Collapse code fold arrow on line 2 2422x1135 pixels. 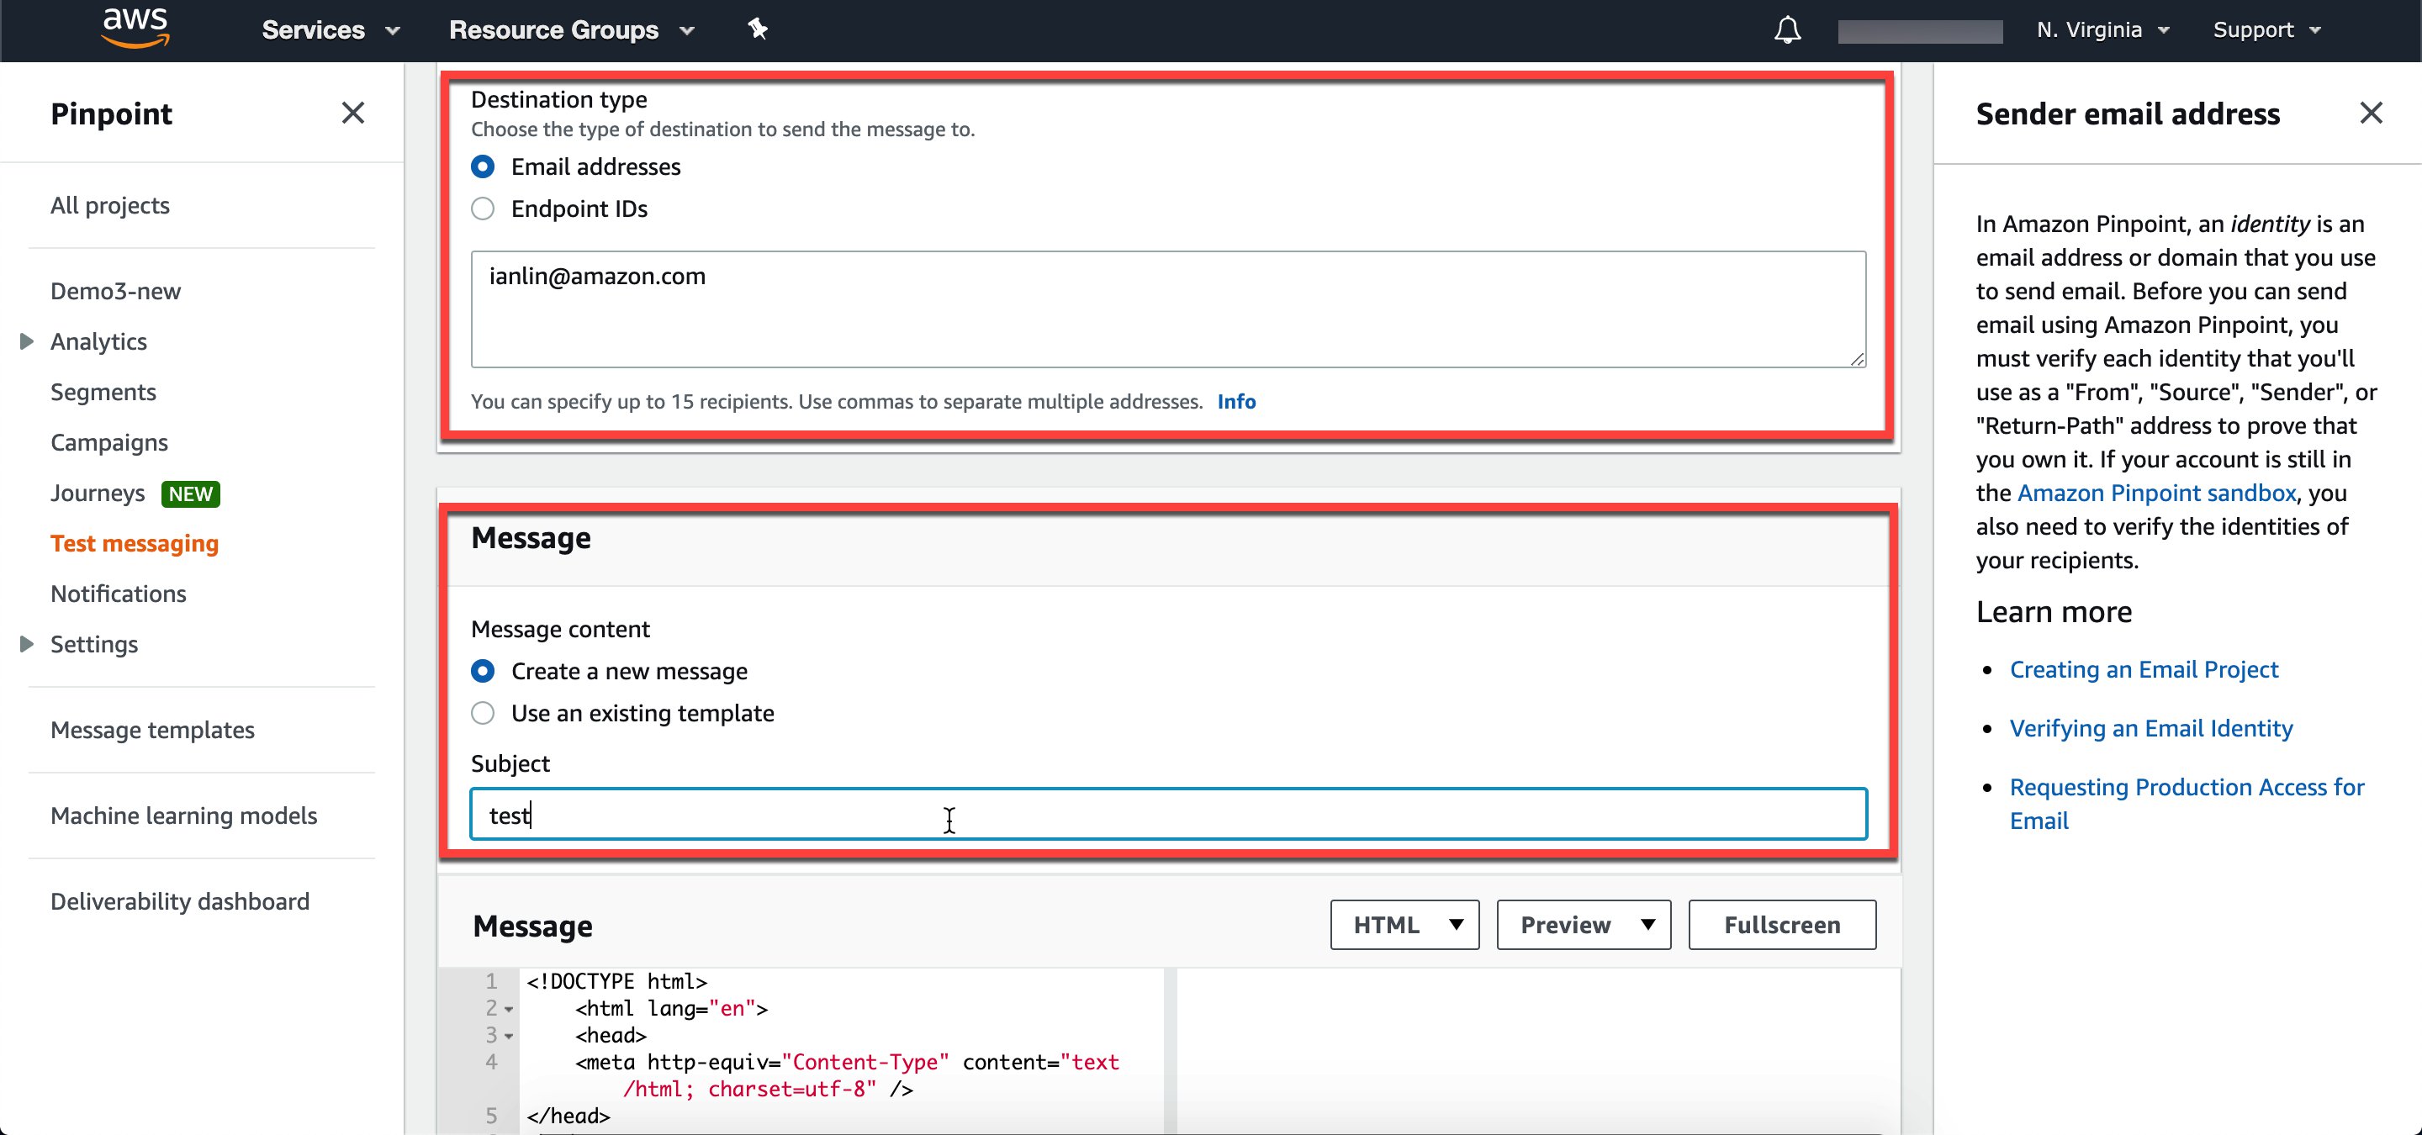coord(509,1010)
